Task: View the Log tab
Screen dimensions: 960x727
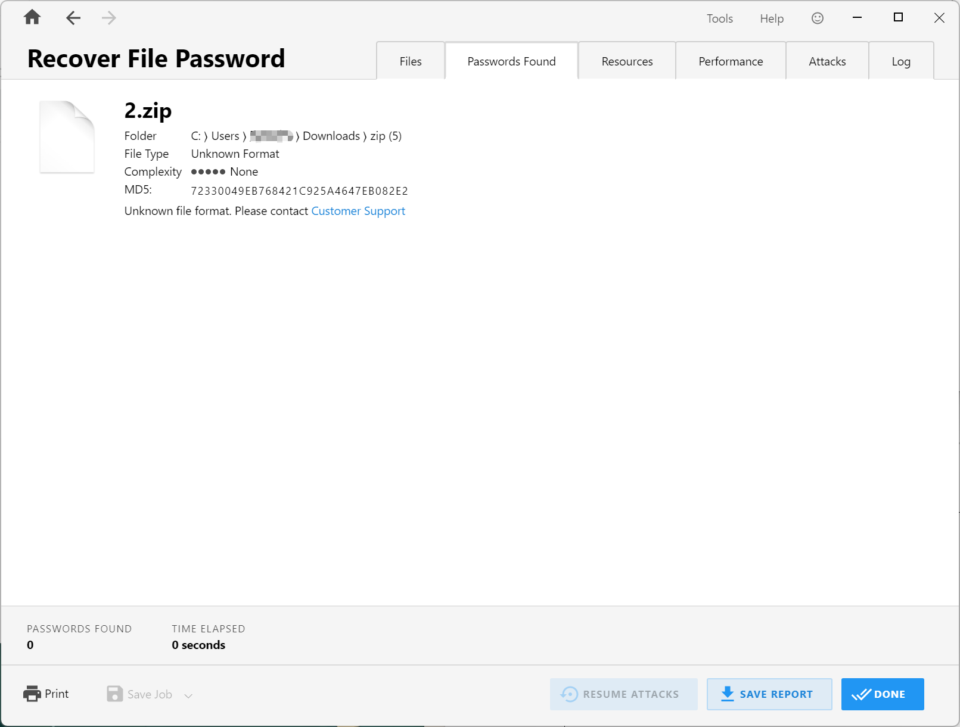Action: (x=900, y=61)
